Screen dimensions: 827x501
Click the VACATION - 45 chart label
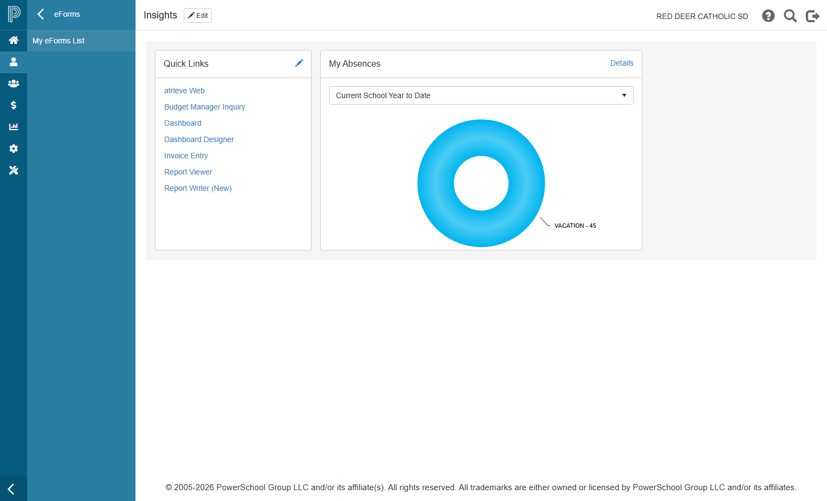(575, 226)
